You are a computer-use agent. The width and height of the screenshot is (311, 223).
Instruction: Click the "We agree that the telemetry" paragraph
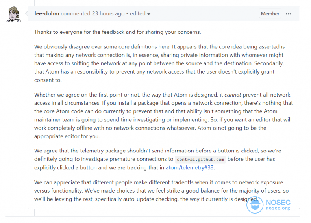coord(158,159)
